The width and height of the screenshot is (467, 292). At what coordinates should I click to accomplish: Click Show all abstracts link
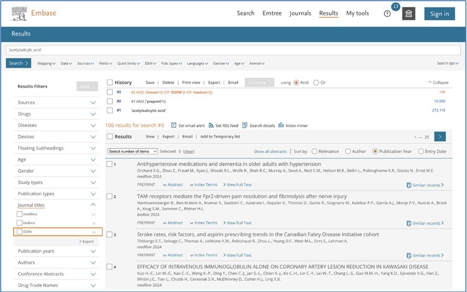[270, 152]
